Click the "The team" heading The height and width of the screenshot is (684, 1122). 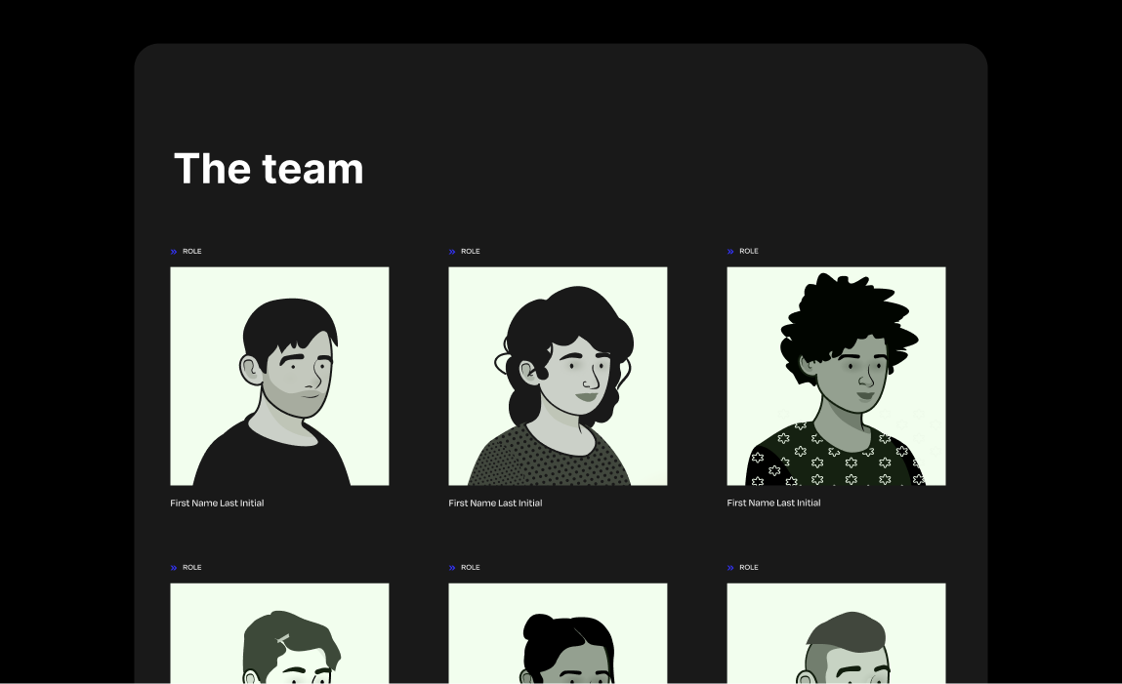[x=269, y=169]
